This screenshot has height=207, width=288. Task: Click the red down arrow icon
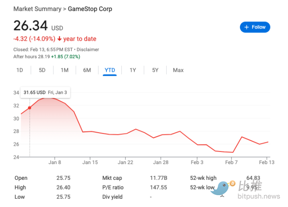point(59,39)
